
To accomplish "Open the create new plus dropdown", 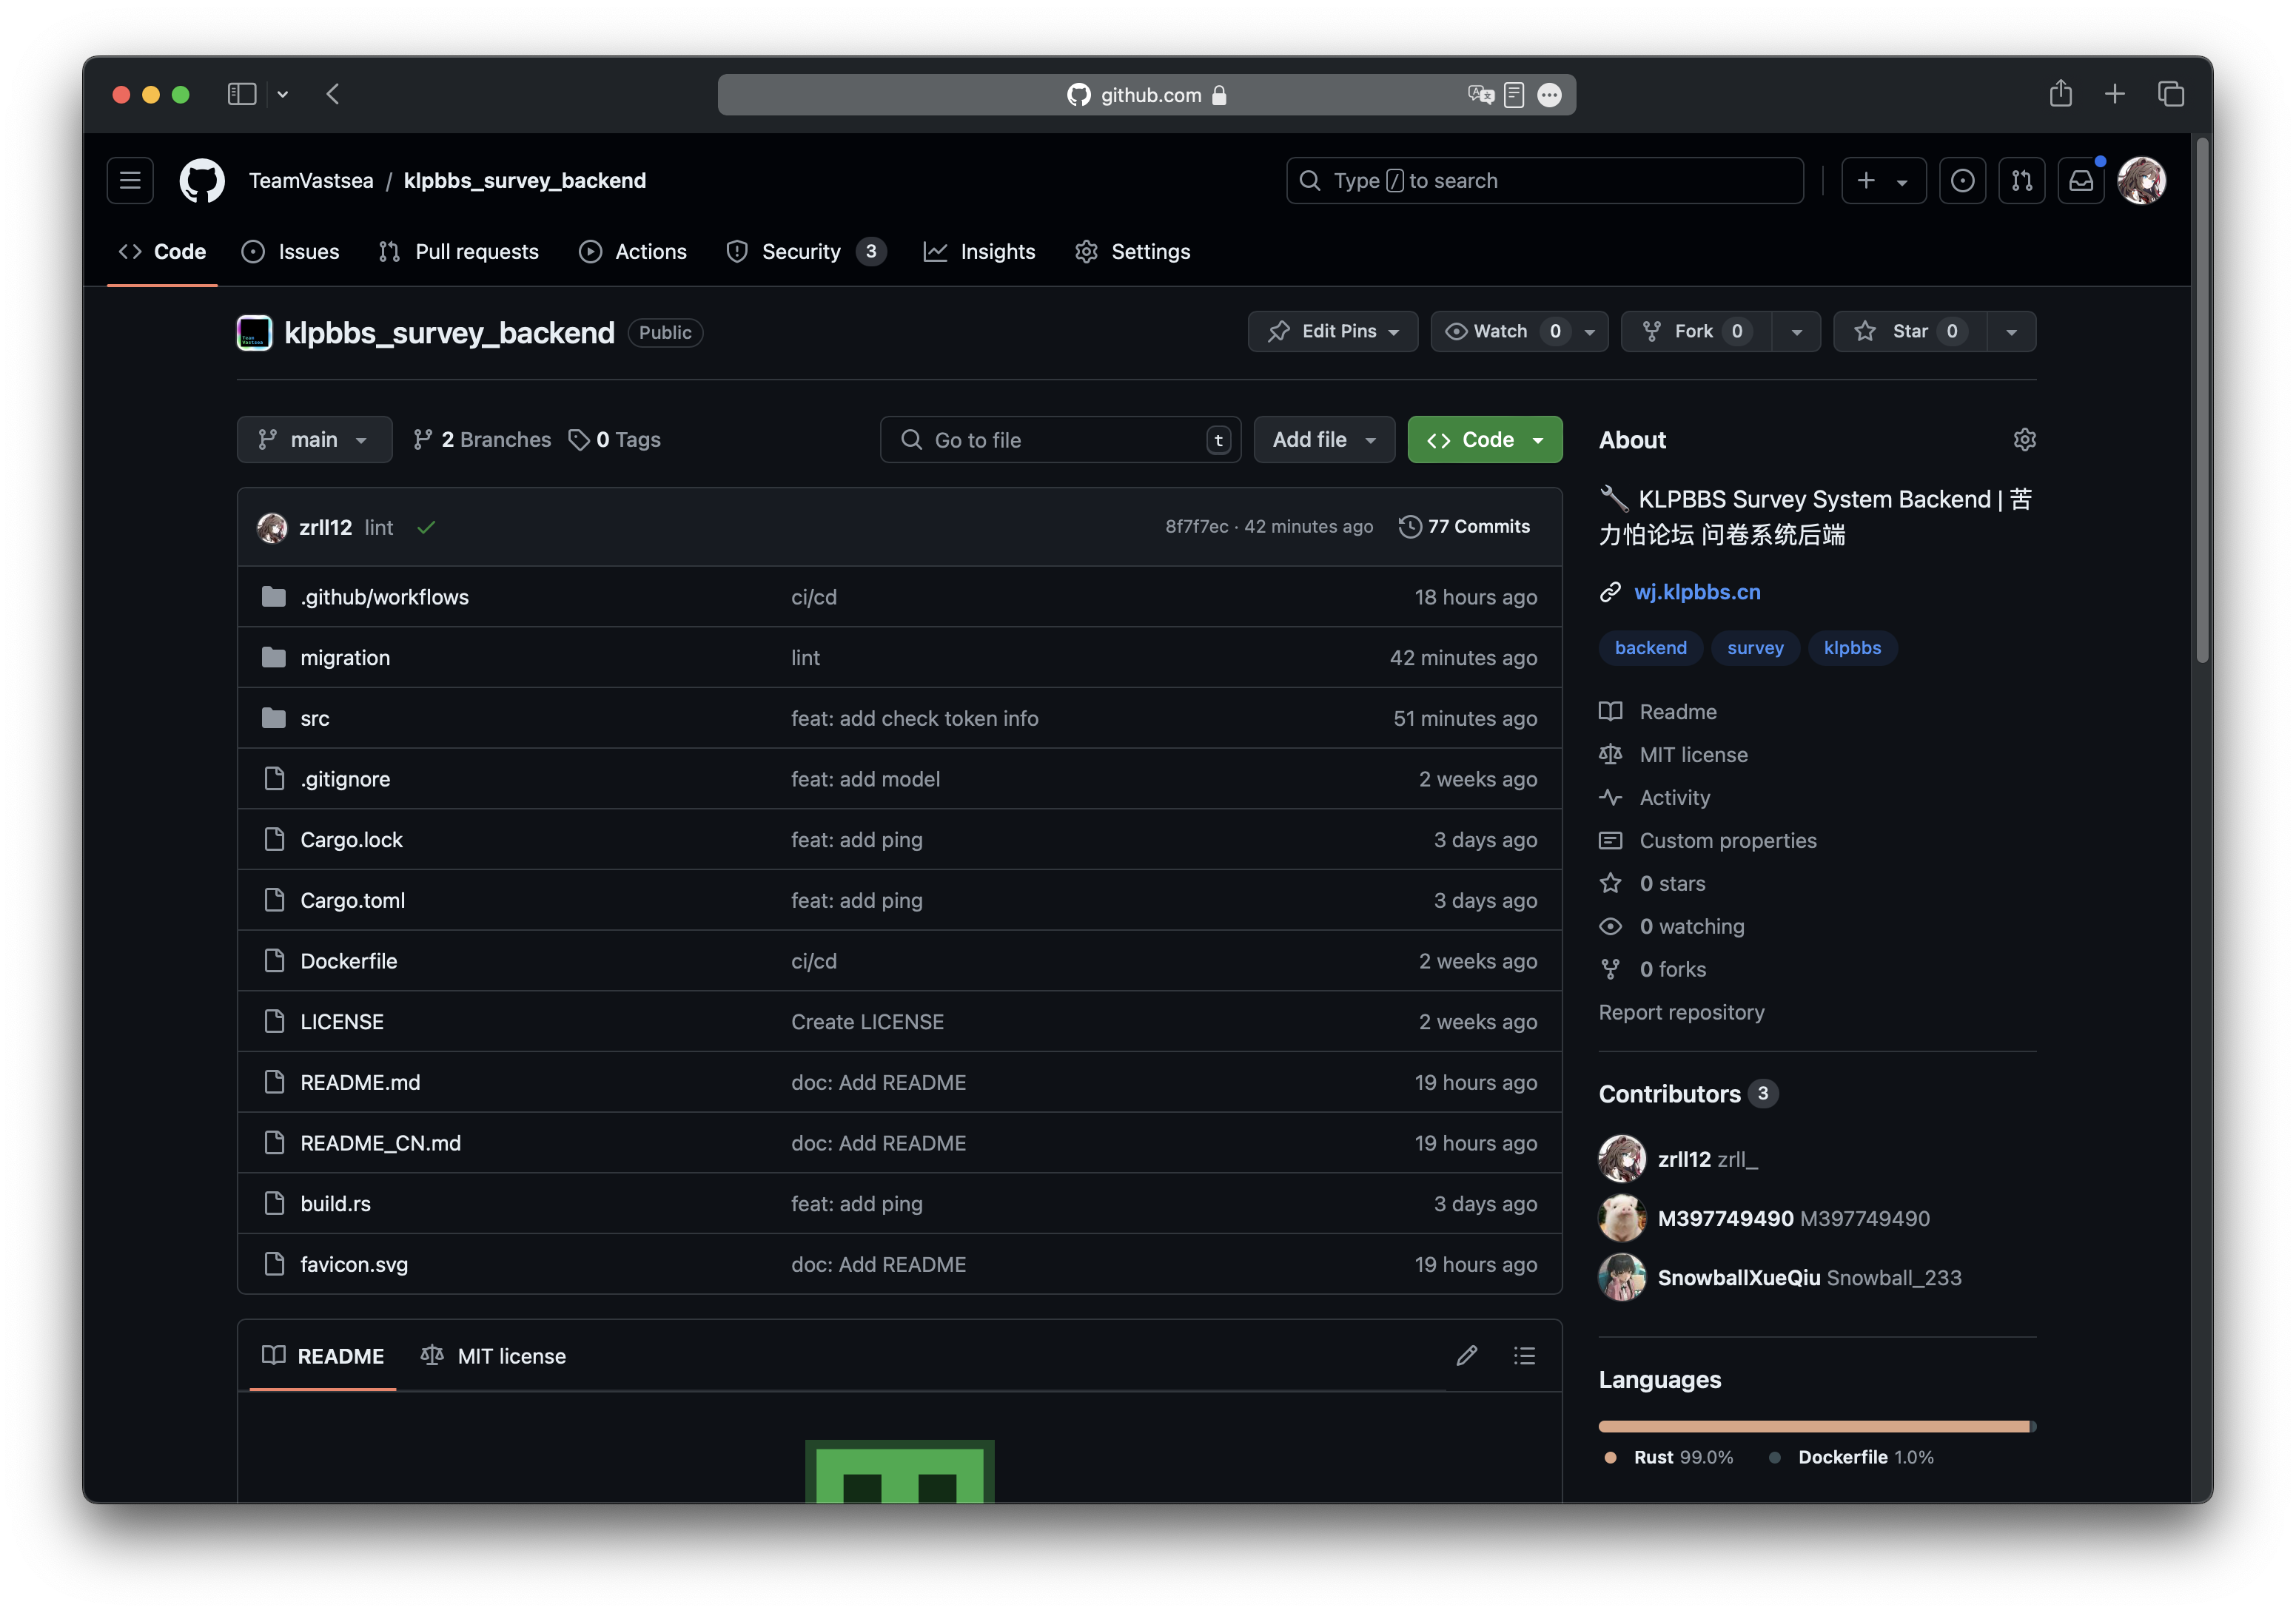I will coord(1883,181).
